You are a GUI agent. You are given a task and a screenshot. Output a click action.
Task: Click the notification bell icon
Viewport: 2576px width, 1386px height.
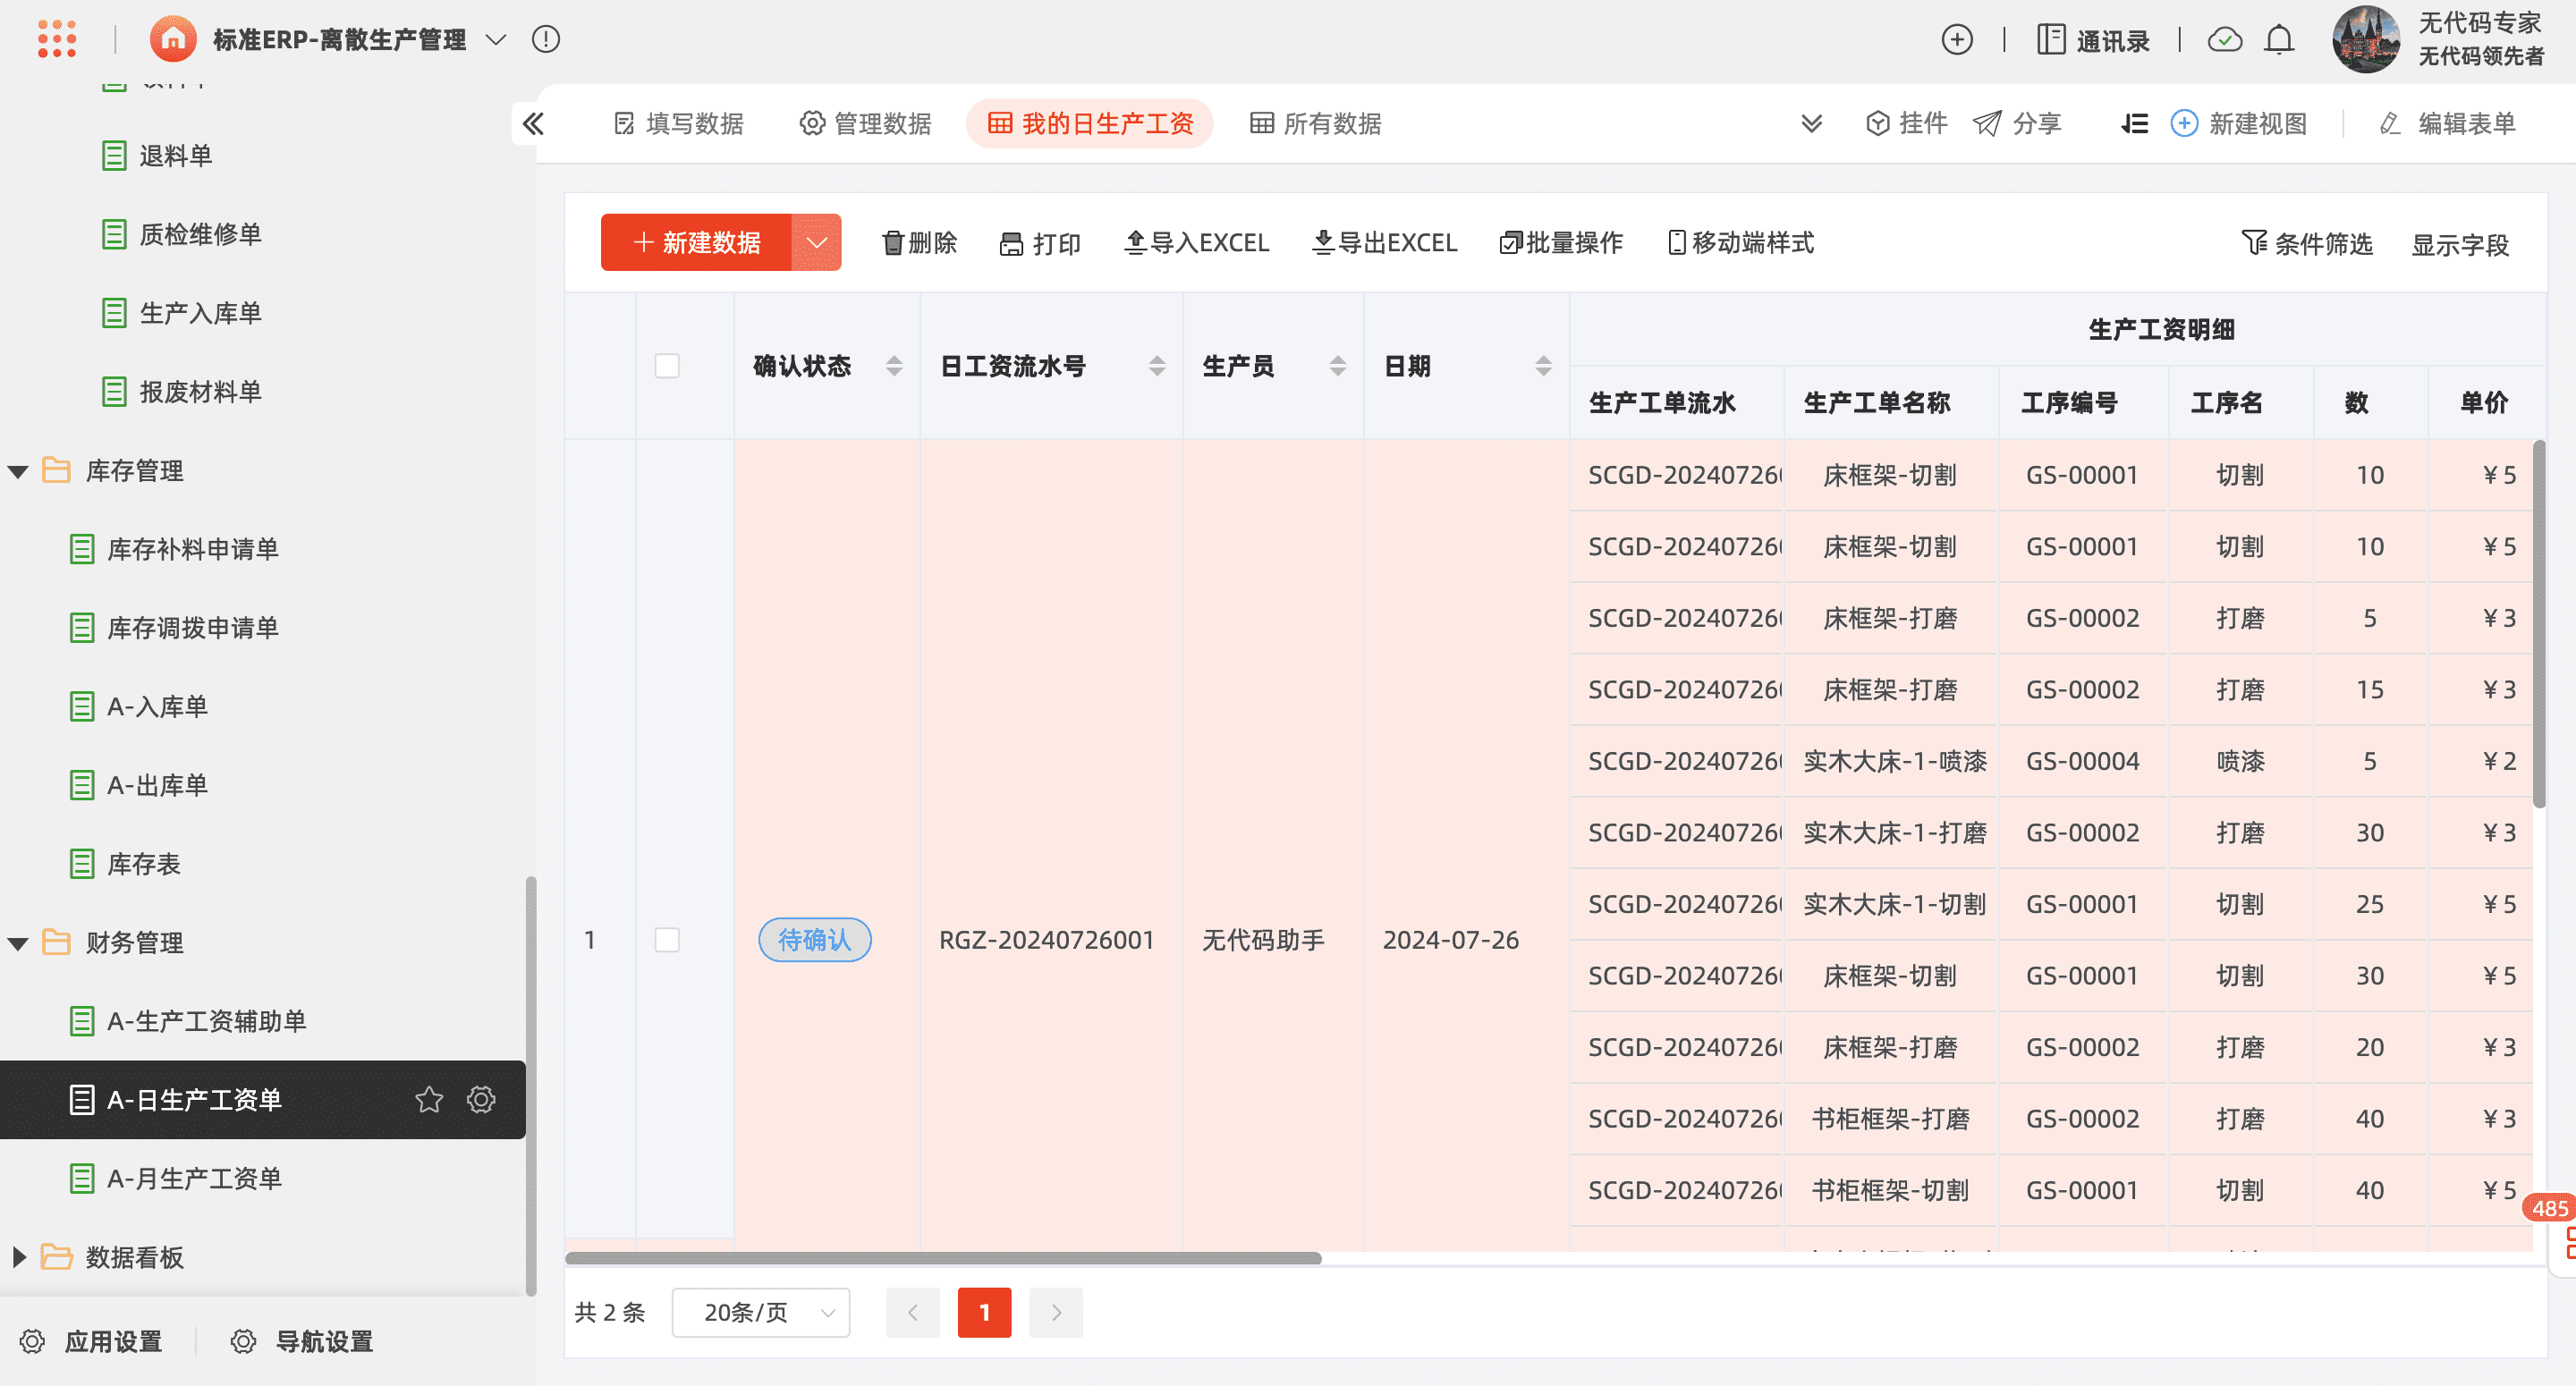point(2279,40)
